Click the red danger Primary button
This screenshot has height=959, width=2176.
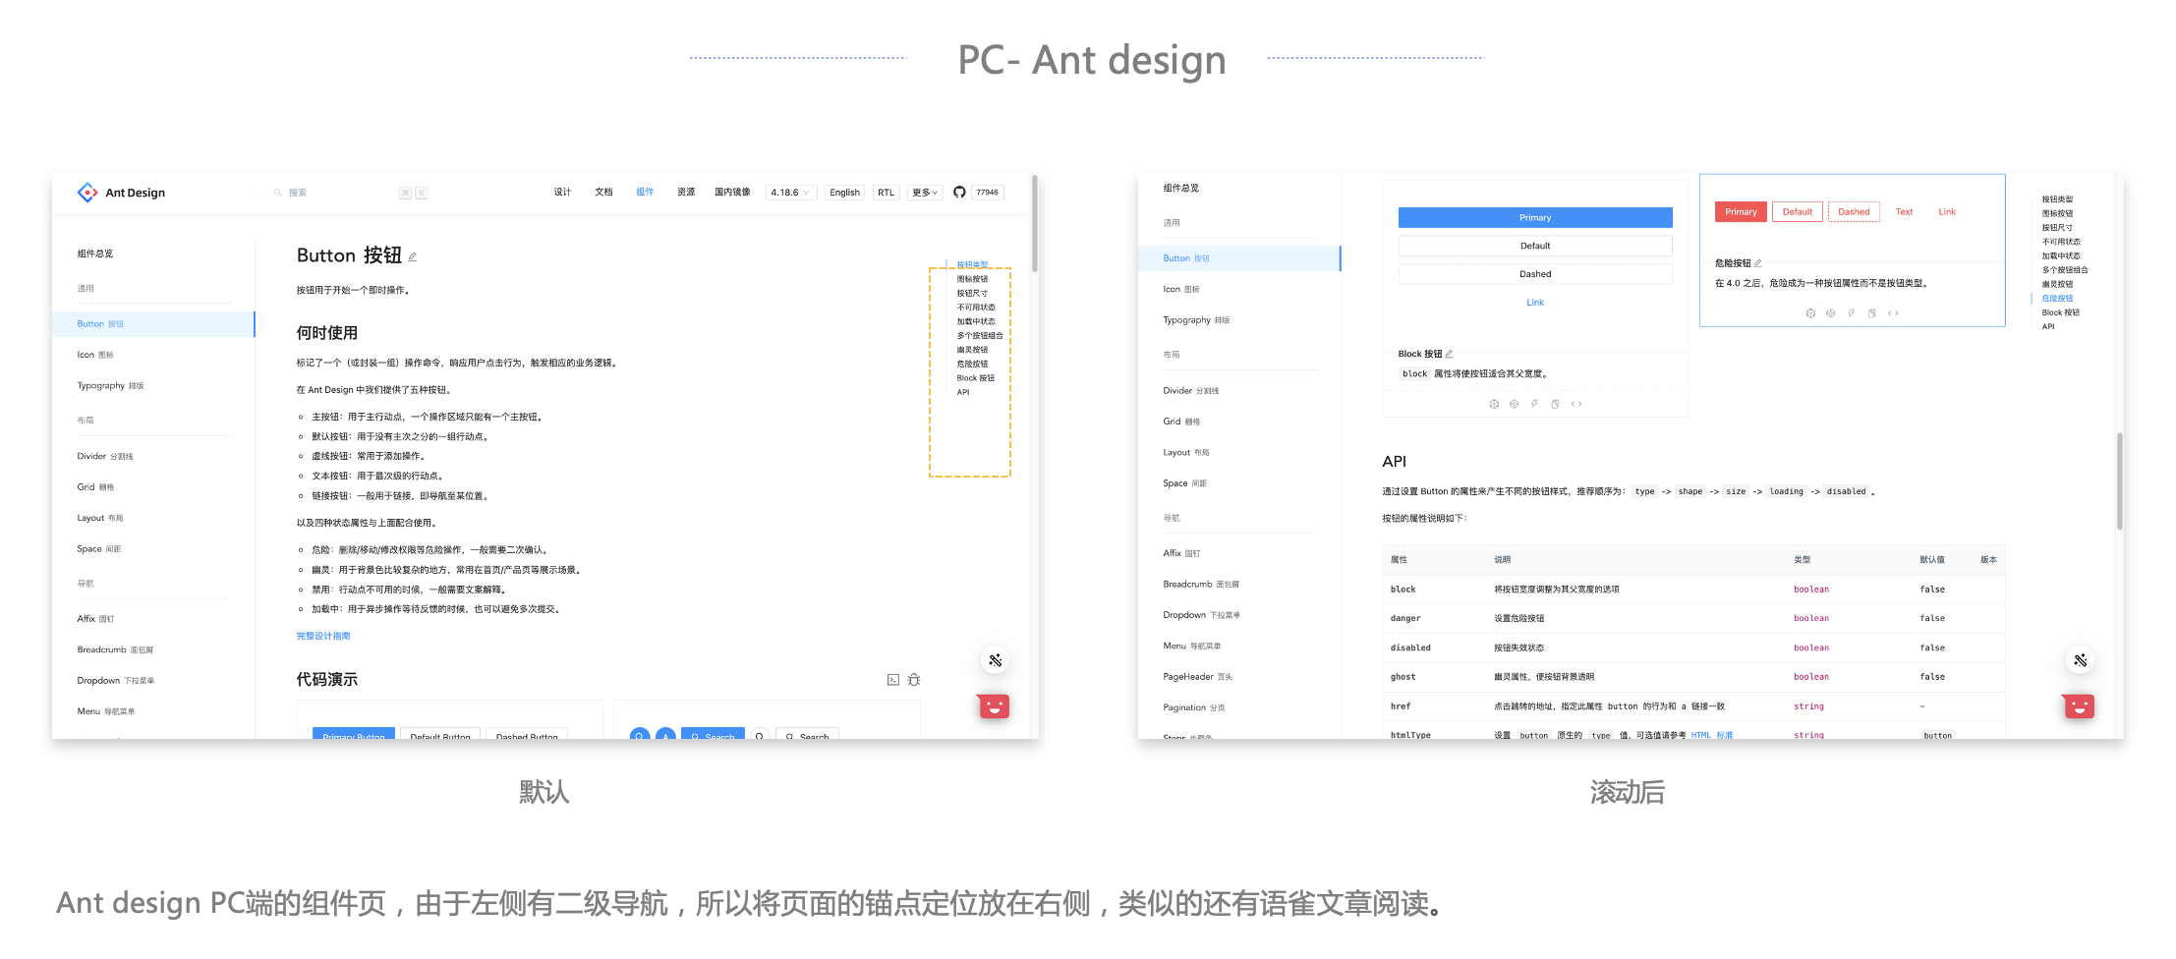(x=1741, y=212)
